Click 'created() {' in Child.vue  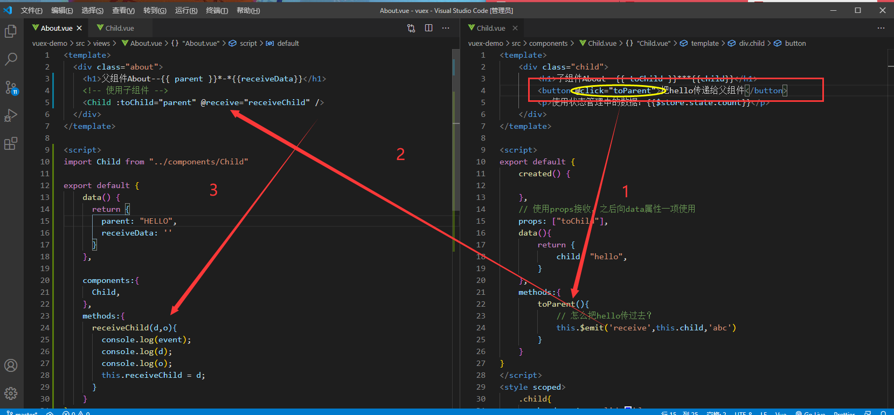coord(544,174)
